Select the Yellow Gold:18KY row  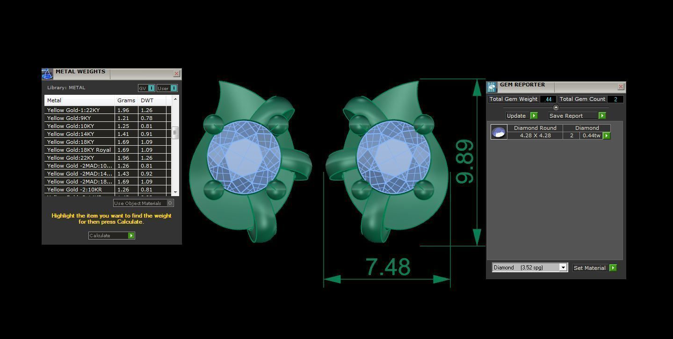coord(108,142)
